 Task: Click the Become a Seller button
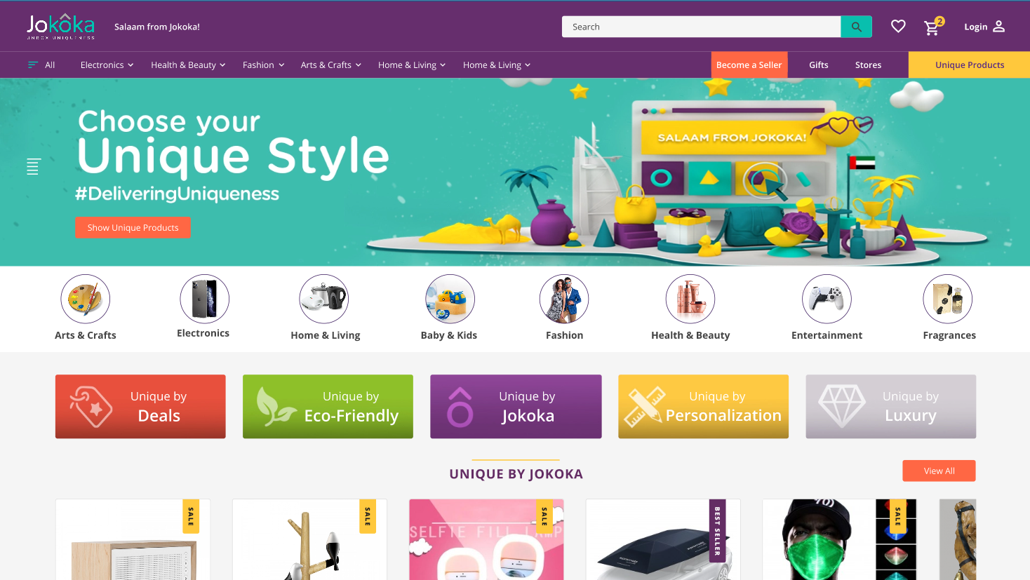click(x=749, y=65)
